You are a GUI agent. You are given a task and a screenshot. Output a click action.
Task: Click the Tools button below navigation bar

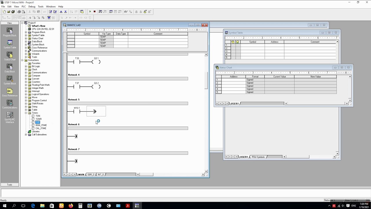[10, 185]
